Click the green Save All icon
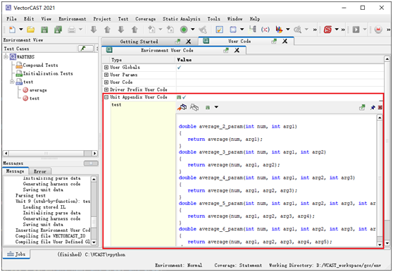Screen dimensions: 393x272 pos(58,30)
